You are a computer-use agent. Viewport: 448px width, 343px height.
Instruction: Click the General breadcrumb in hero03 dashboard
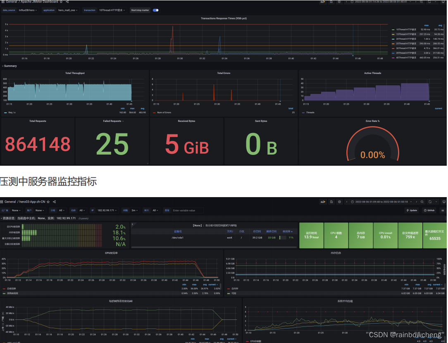pos(10,202)
